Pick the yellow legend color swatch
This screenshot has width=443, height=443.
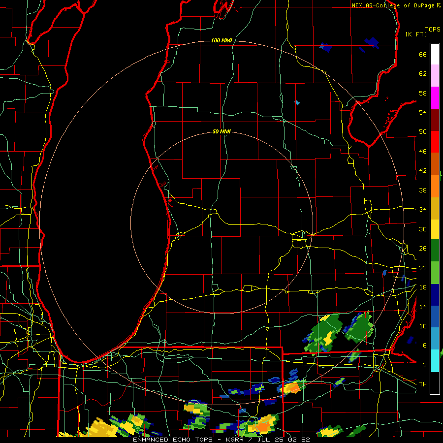pyautogui.click(x=435, y=229)
